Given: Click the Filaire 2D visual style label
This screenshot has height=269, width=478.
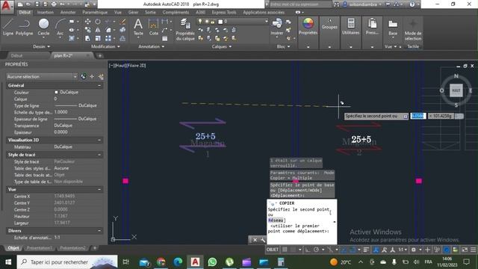Looking at the screenshot, I should pyautogui.click(x=136, y=65).
